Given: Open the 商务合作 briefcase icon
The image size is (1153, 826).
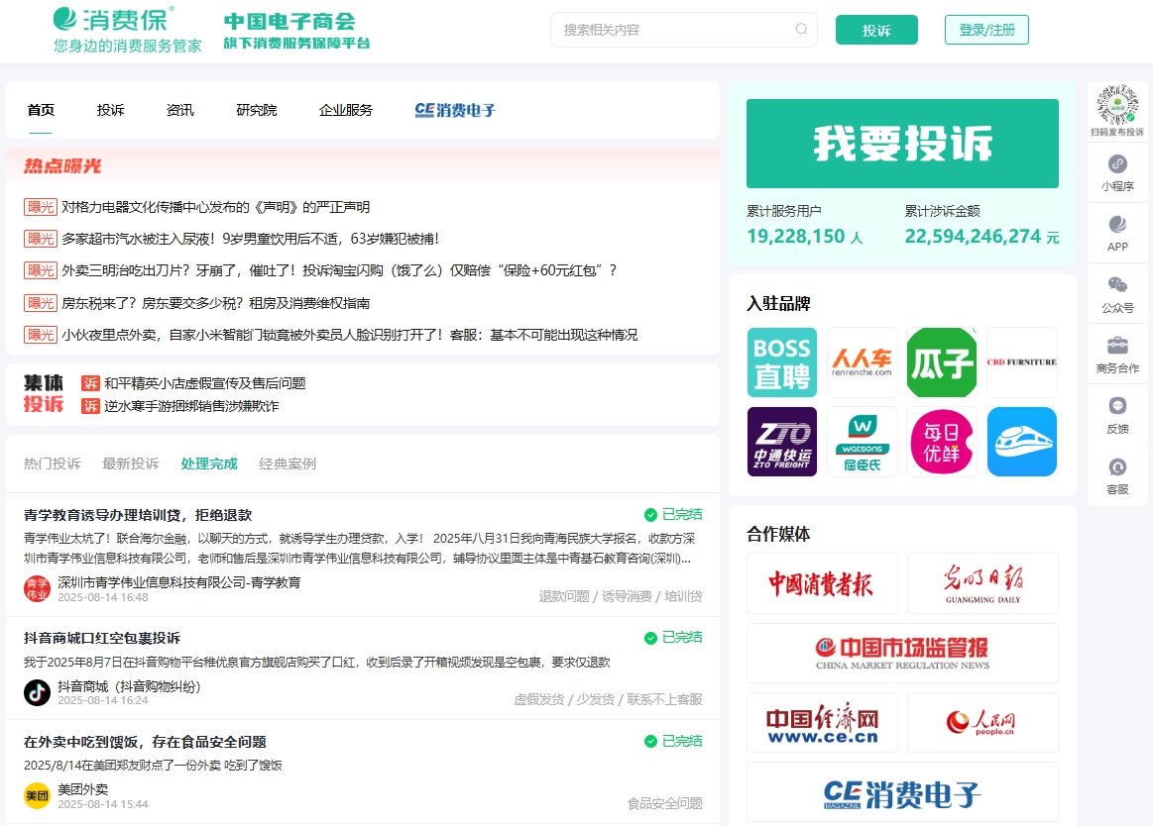Looking at the screenshot, I should pyautogui.click(x=1117, y=346).
